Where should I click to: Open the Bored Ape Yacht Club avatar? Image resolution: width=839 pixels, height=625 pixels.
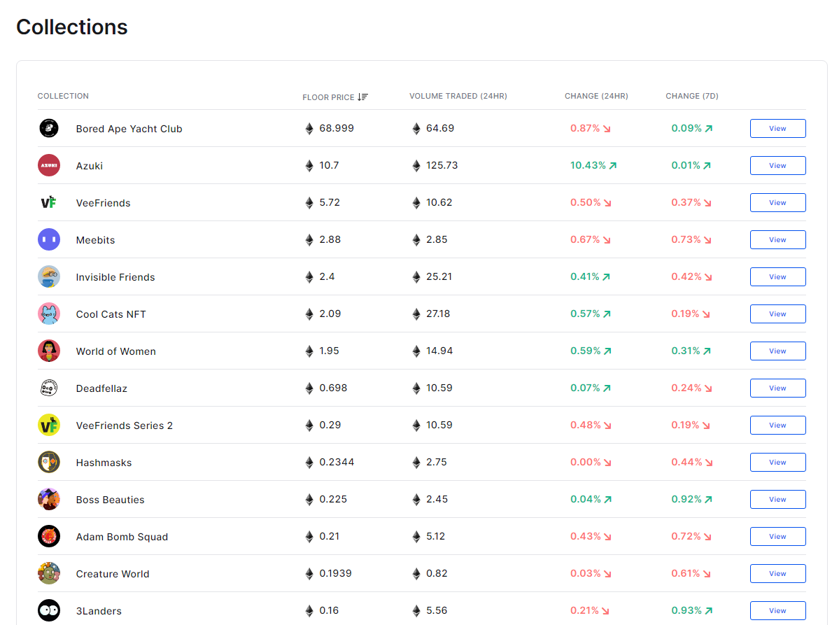point(49,128)
